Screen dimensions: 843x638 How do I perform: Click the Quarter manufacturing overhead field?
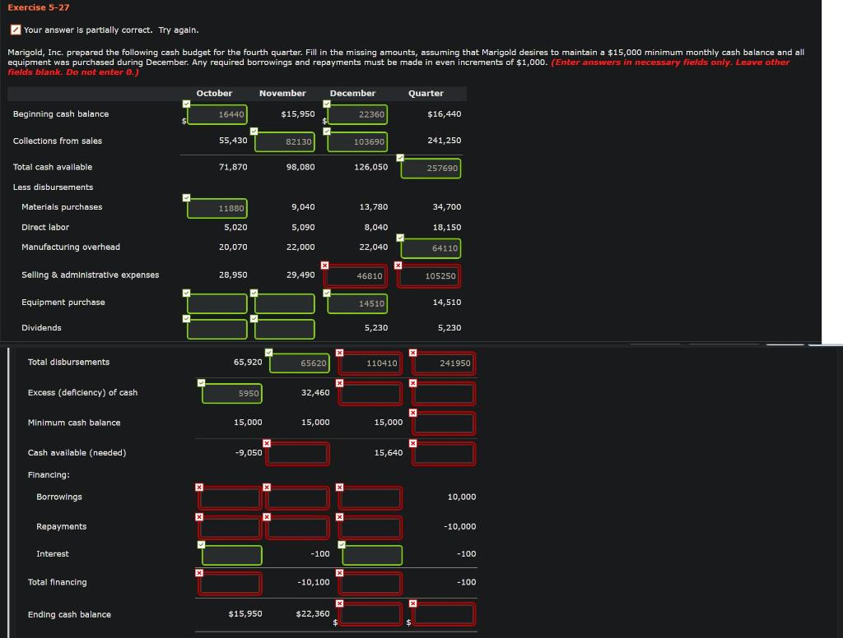tap(431, 248)
